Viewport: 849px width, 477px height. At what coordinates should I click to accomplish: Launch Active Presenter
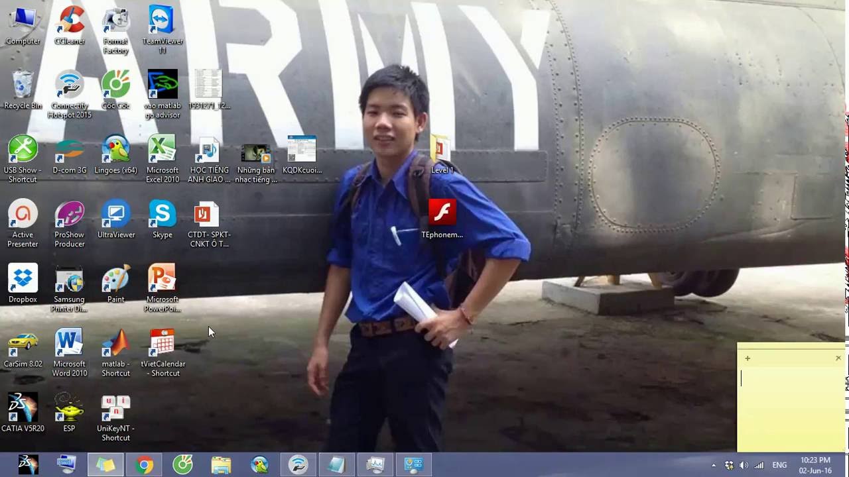tap(23, 224)
